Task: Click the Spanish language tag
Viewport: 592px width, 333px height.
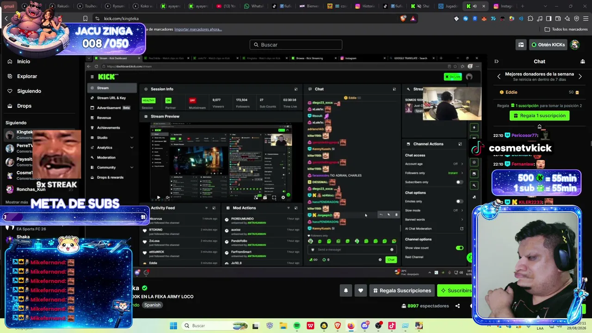Action: 152,305
